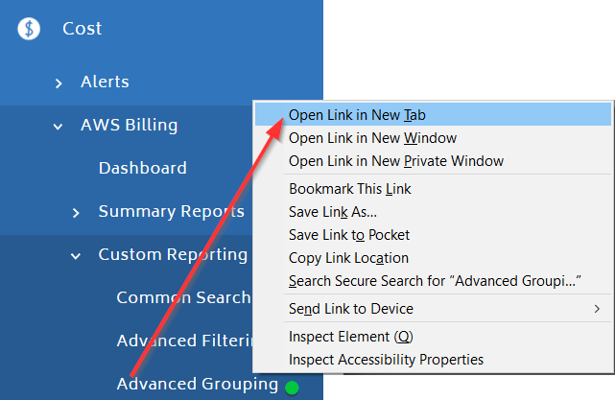Image resolution: width=615 pixels, height=400 pixels.
Task: Select Custom Reporting in the sidebar
Action: tap(173, 254)
